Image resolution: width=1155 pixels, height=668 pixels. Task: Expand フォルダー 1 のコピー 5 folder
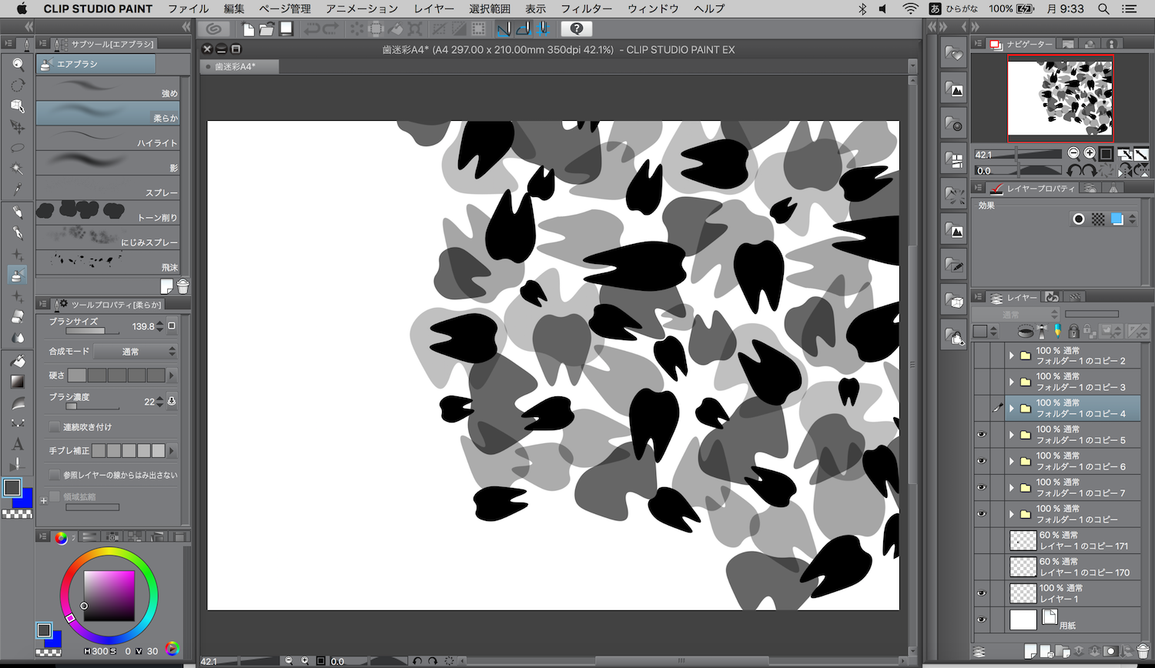coord(1012,435)
